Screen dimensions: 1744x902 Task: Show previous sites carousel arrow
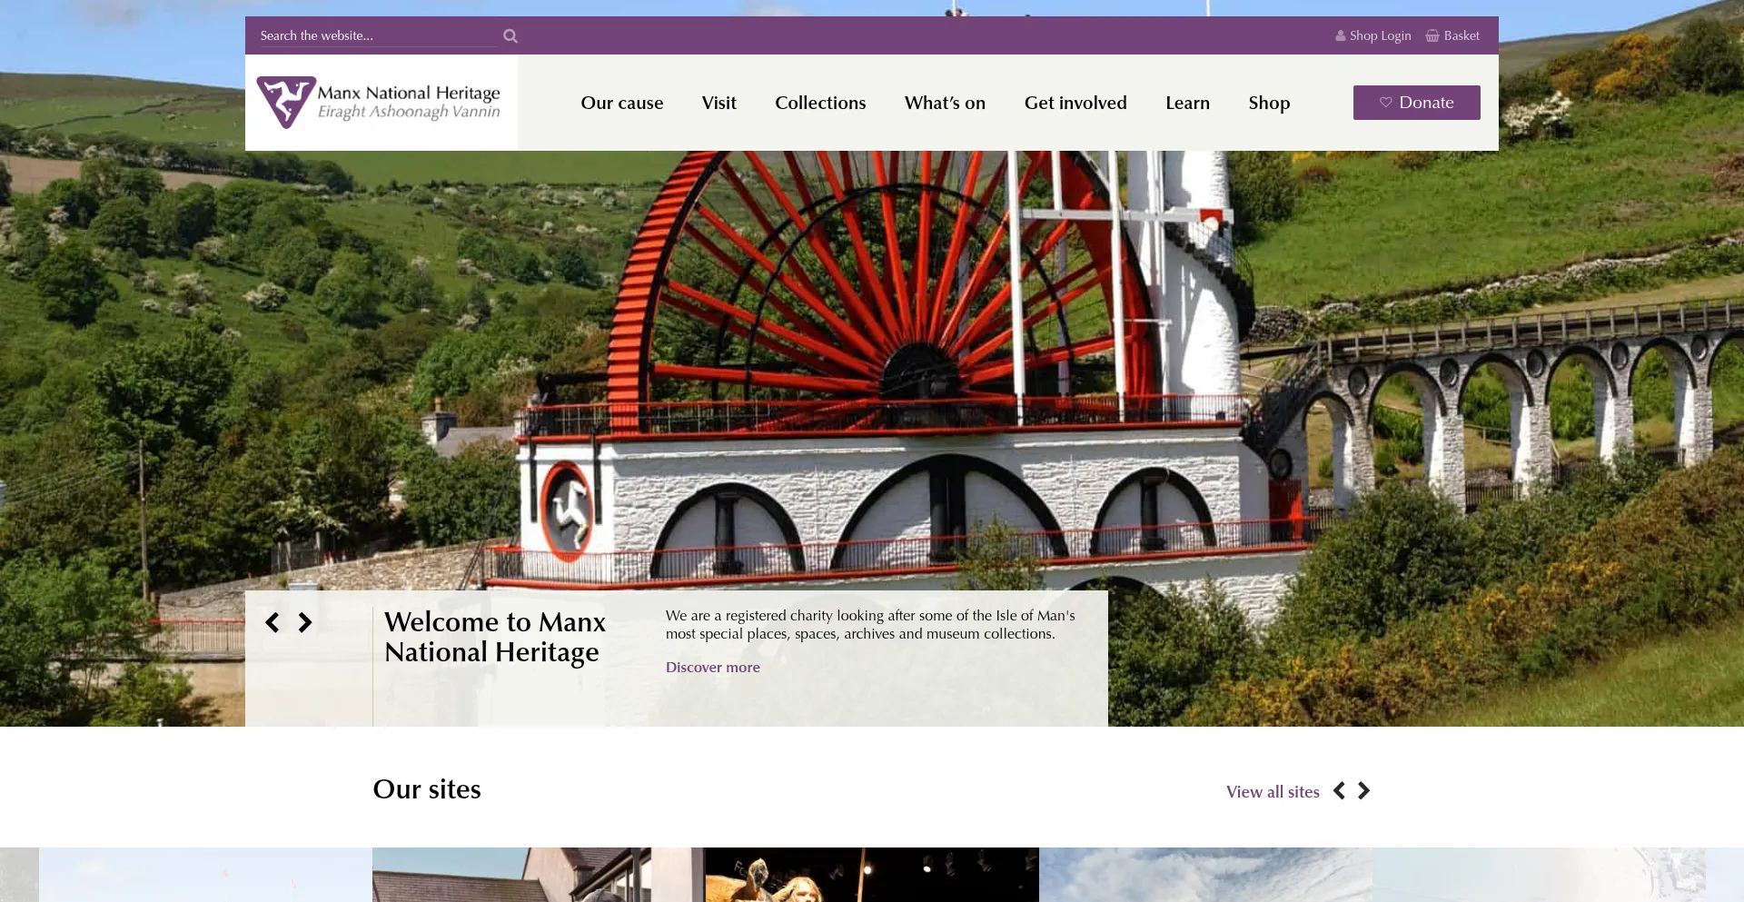click(1339, 791)
